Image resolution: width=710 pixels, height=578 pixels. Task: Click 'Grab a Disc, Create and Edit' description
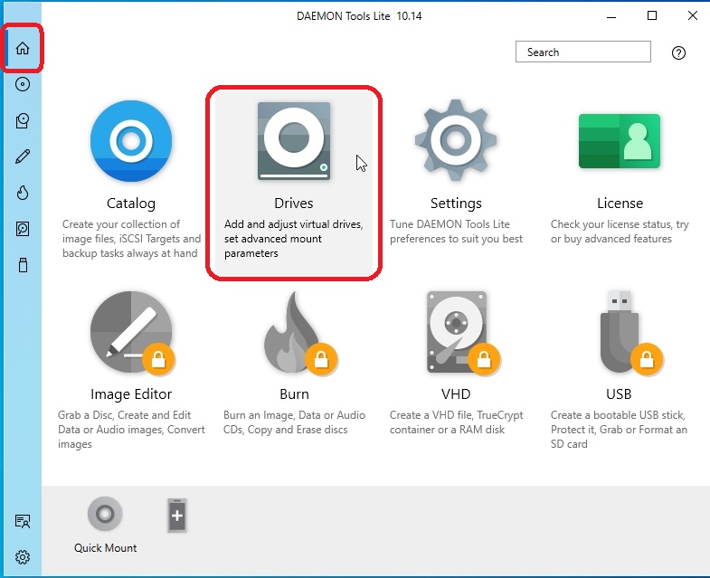(131, 430)
